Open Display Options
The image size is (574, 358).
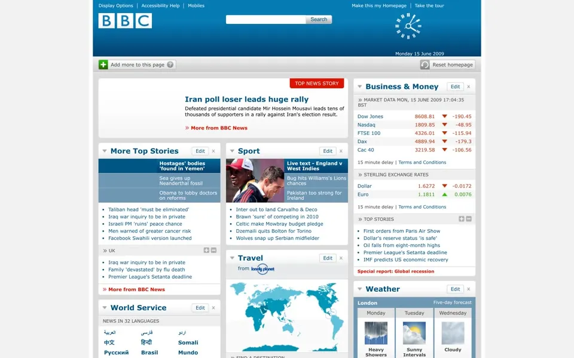(115, 5)
